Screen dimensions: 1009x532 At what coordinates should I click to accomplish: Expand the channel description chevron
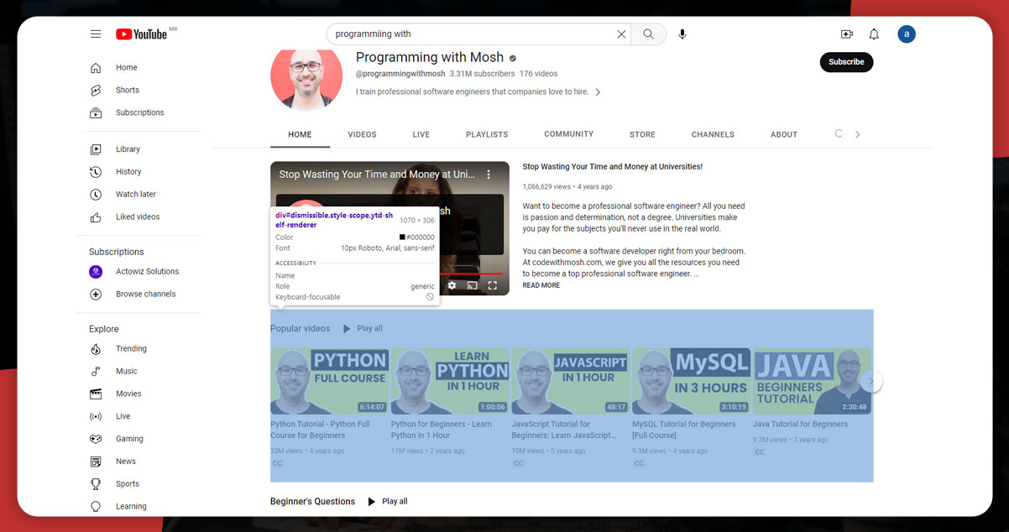coord(598,92)
